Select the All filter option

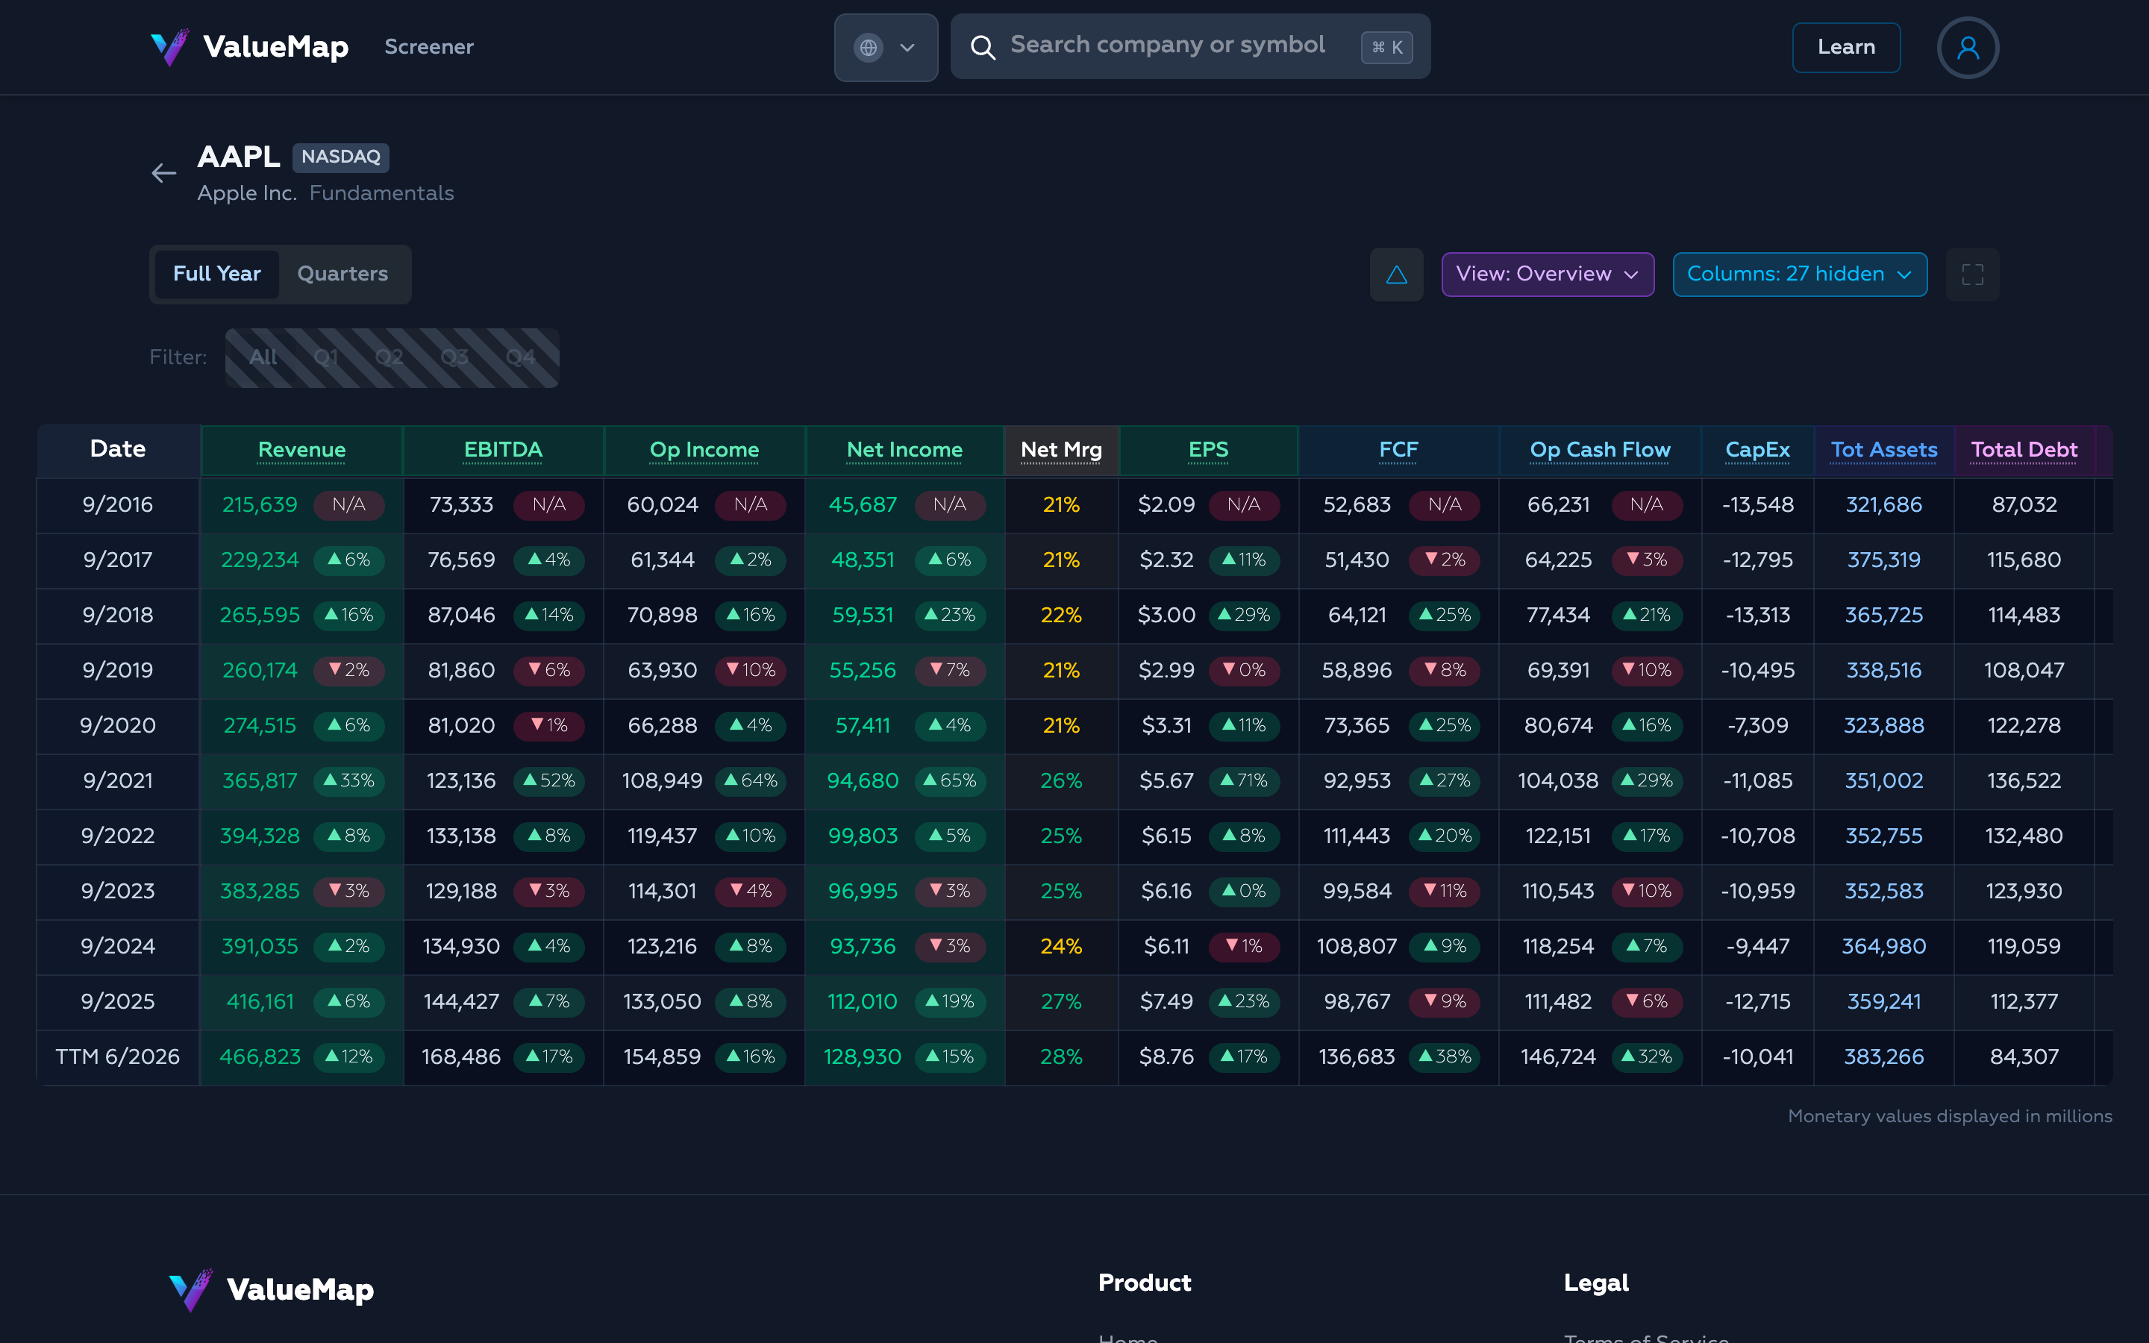[x=263, y=358]
